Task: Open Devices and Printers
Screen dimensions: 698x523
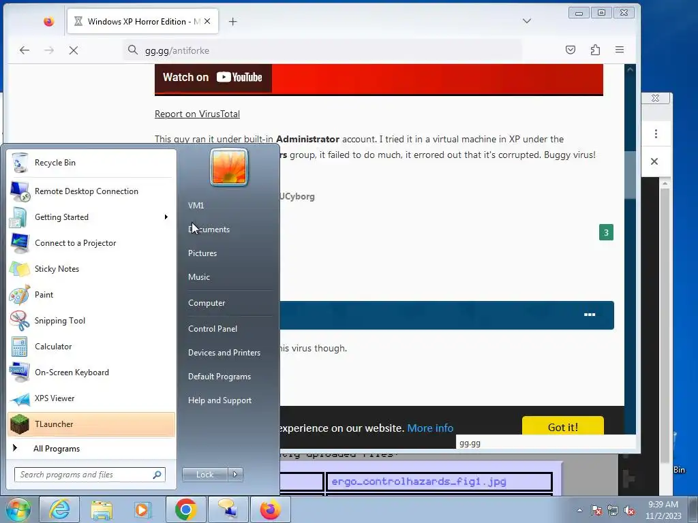Action: [224, 353]
